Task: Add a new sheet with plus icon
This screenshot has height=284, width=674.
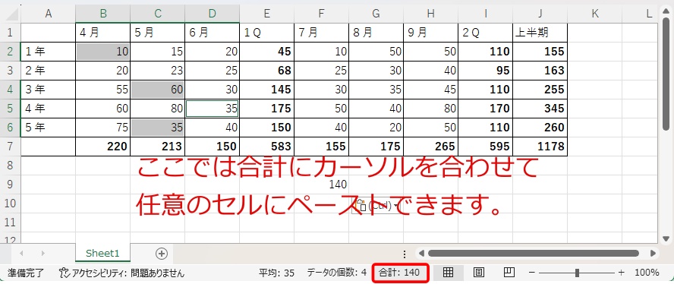Action: (x=161, y=254)
